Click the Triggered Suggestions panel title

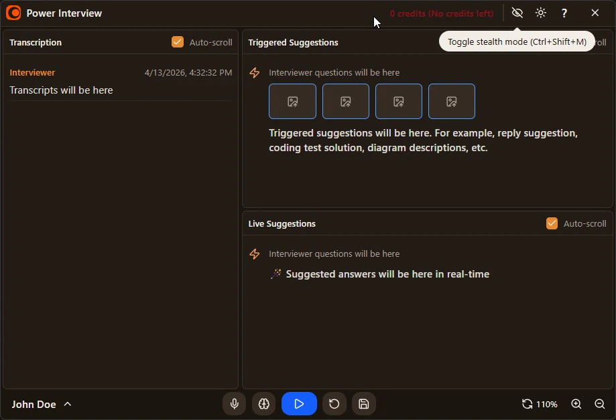tap(293, 42)
